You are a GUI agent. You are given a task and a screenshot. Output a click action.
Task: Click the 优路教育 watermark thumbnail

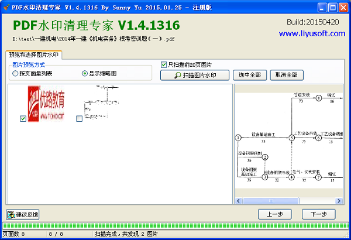(x=46, y=100)
